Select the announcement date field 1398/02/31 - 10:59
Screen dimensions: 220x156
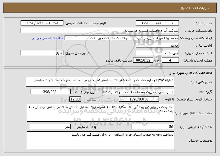click(42, 23)
